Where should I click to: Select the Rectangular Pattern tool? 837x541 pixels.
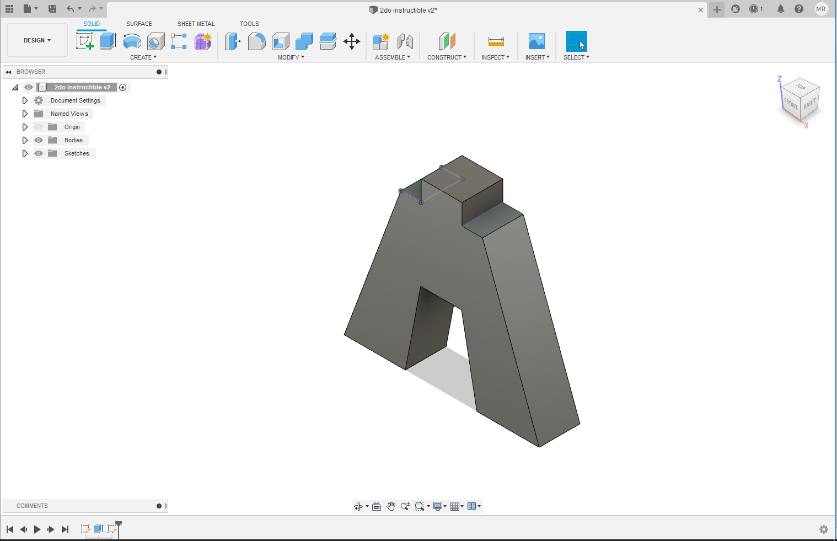pyautogui.click(x=179, y=41)
